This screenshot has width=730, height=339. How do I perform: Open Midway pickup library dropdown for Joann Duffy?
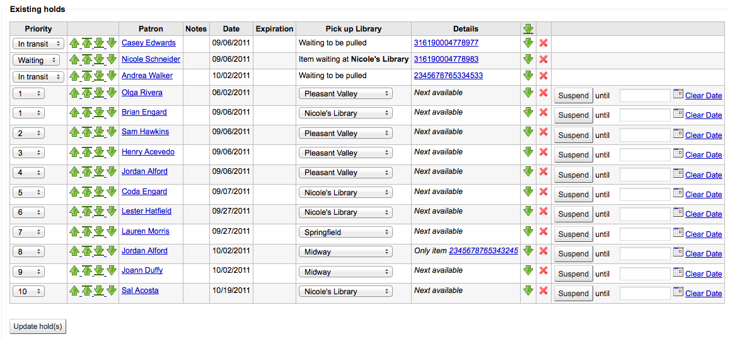click(x=346, y=272)
